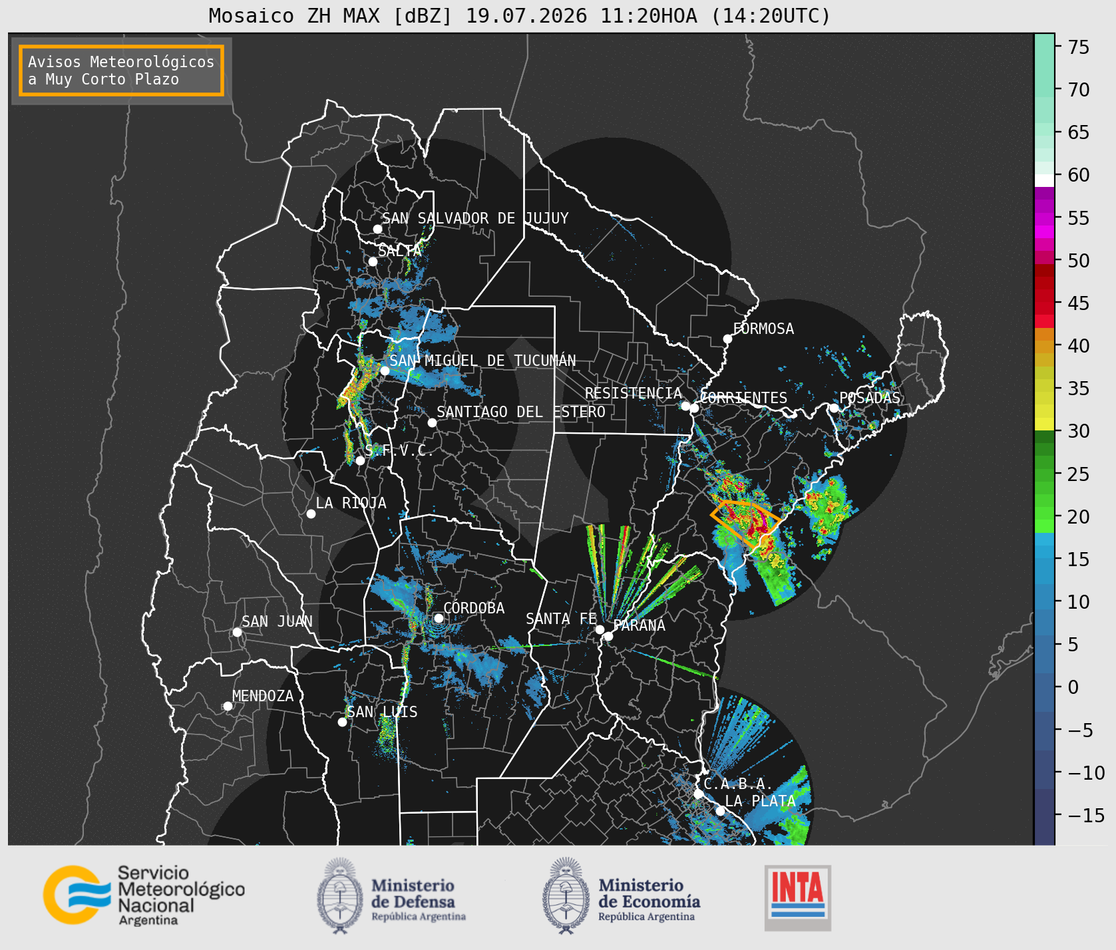The height and width of the screenshot is (950, 1116).
Task: Click the SAN MIGUEL DE TUCUMÁN label
Action: tap(482, 361)
